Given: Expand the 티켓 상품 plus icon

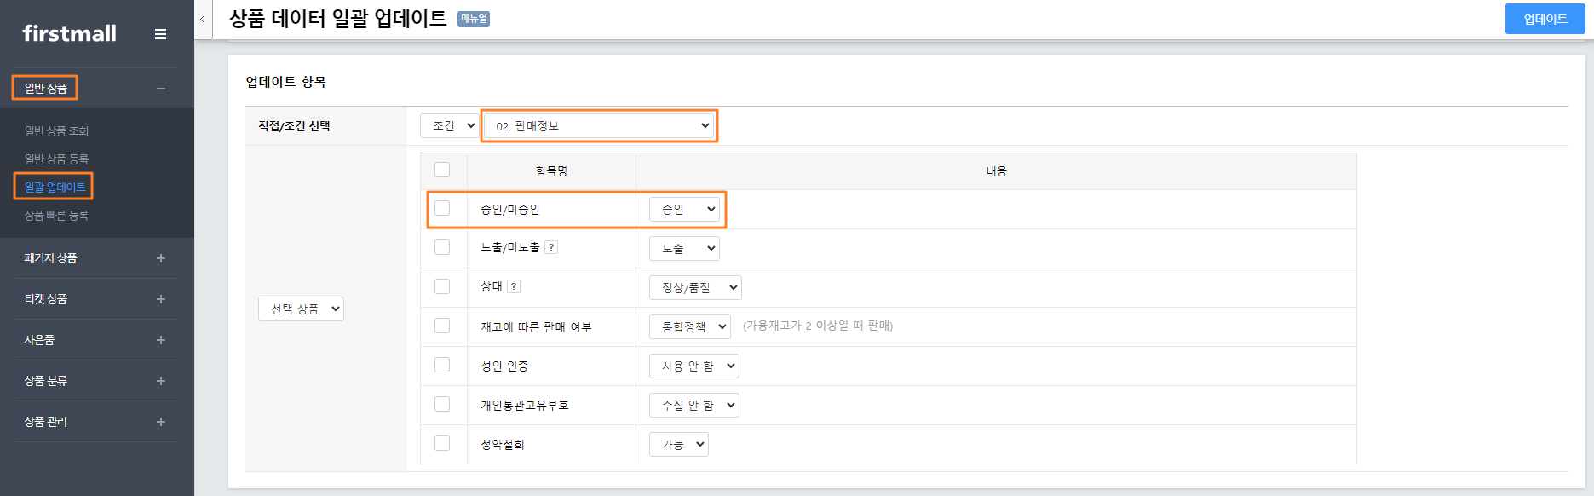Looking at the screenshot, I should [x=161, y=299].
